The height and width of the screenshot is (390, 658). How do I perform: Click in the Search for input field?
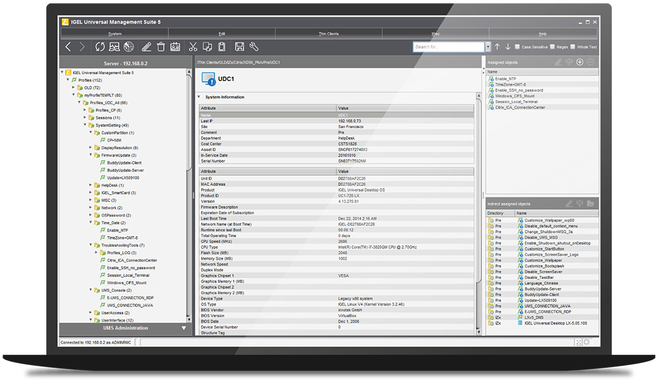click(x=449, y=47)
